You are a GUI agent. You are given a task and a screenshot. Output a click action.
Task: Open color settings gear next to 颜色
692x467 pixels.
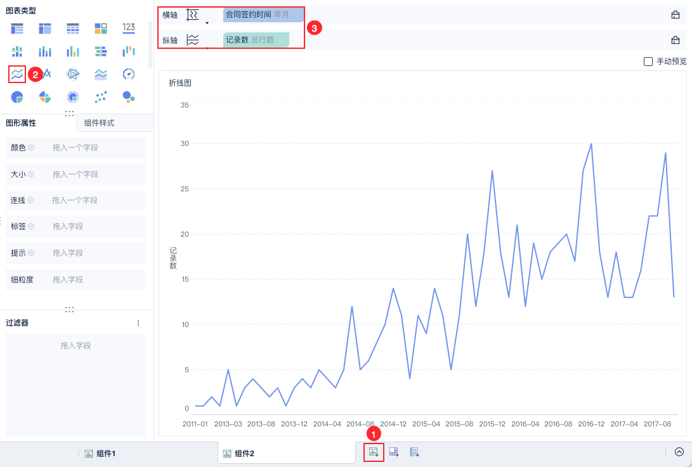(x=30, y=148)
